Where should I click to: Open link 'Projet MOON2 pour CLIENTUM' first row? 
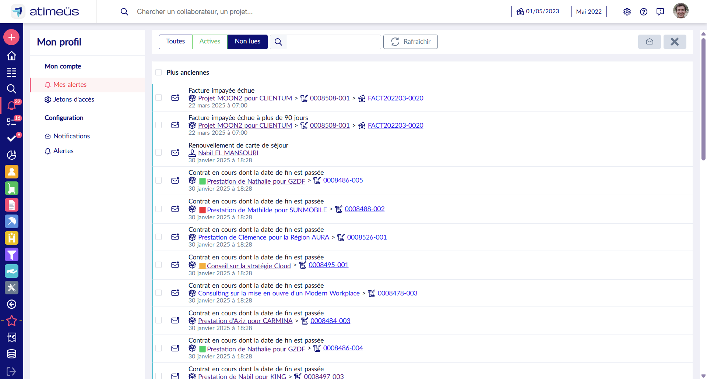245,98
